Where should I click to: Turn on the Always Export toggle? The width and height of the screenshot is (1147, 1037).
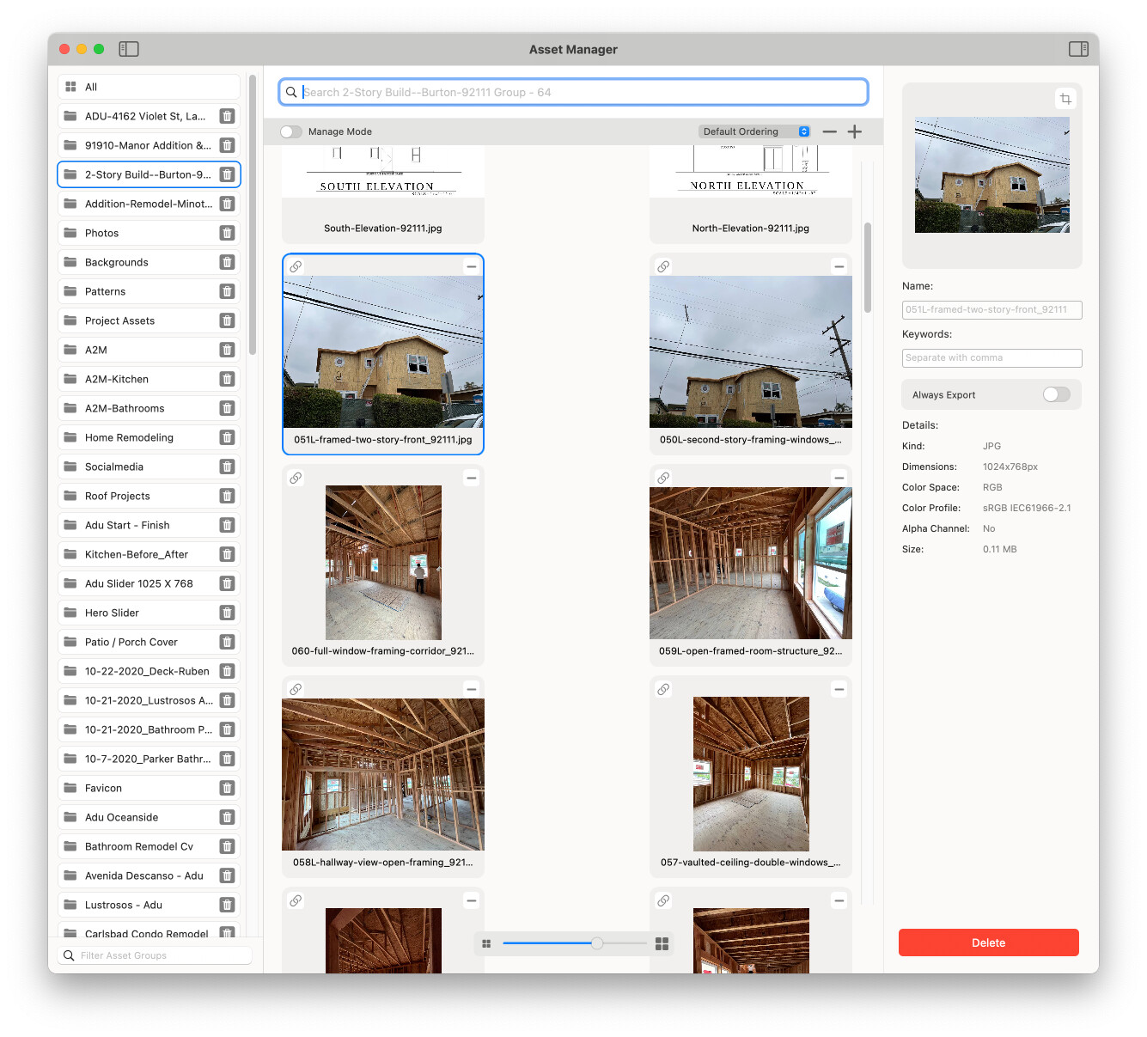1056,394
